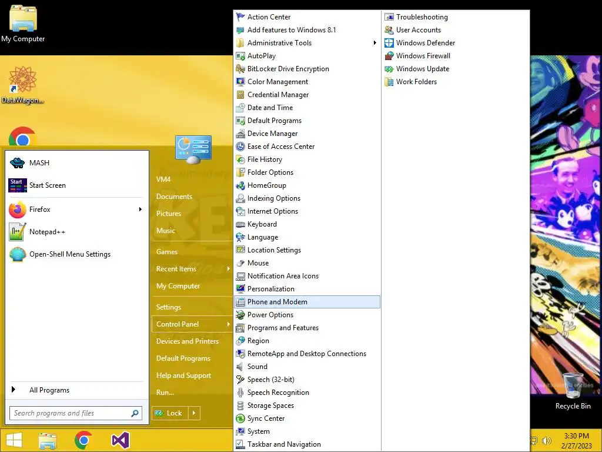Open RemoteApp and Desktop Connections
The width and height of the screenshot is (602, 452).
tap(307, 354)
